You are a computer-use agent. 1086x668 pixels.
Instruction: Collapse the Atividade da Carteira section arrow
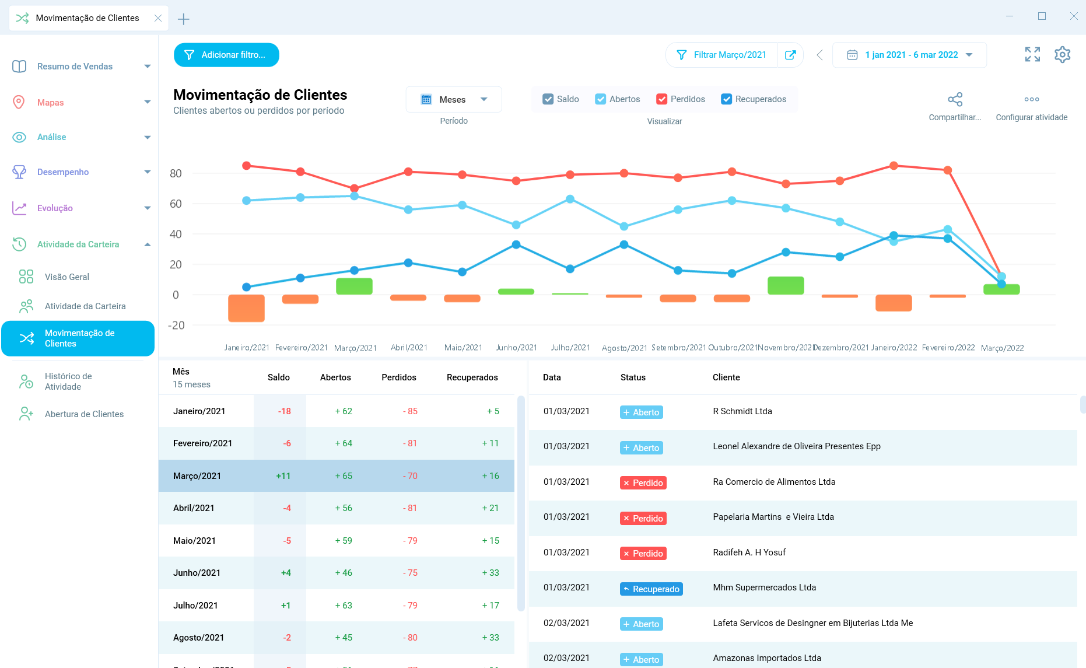148,244
